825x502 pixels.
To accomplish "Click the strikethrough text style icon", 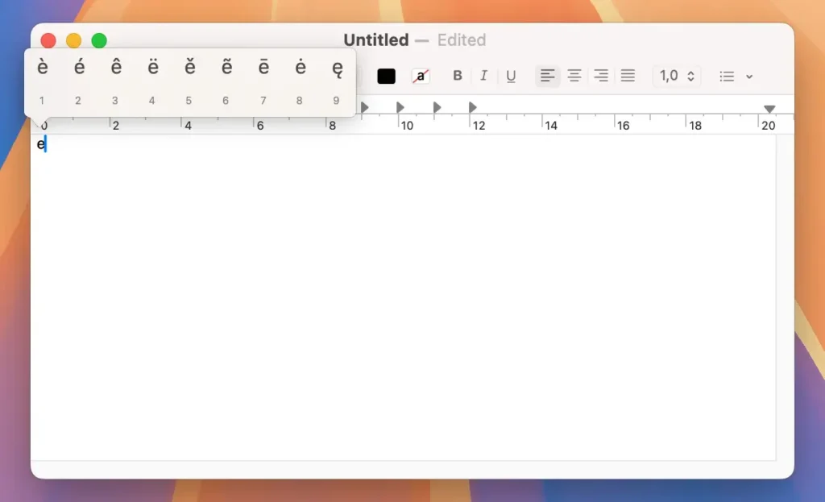I will [x=422, y=76].
